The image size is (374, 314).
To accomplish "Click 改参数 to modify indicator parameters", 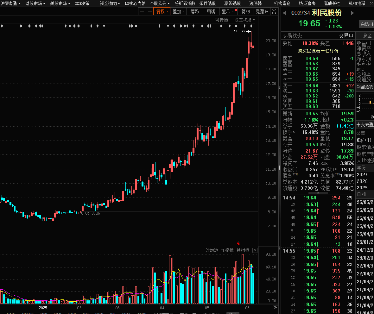I will (x=212, y=250).
